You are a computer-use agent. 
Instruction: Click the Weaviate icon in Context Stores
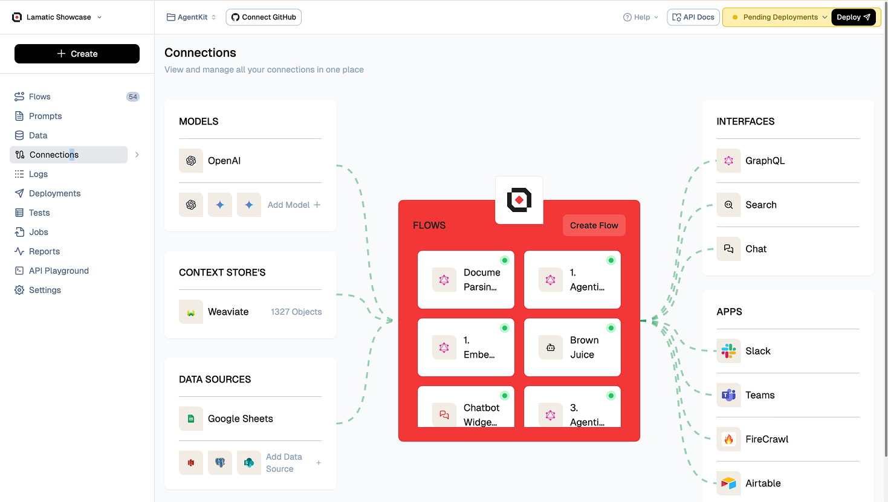pyautogui.click(x=191, y=312)
